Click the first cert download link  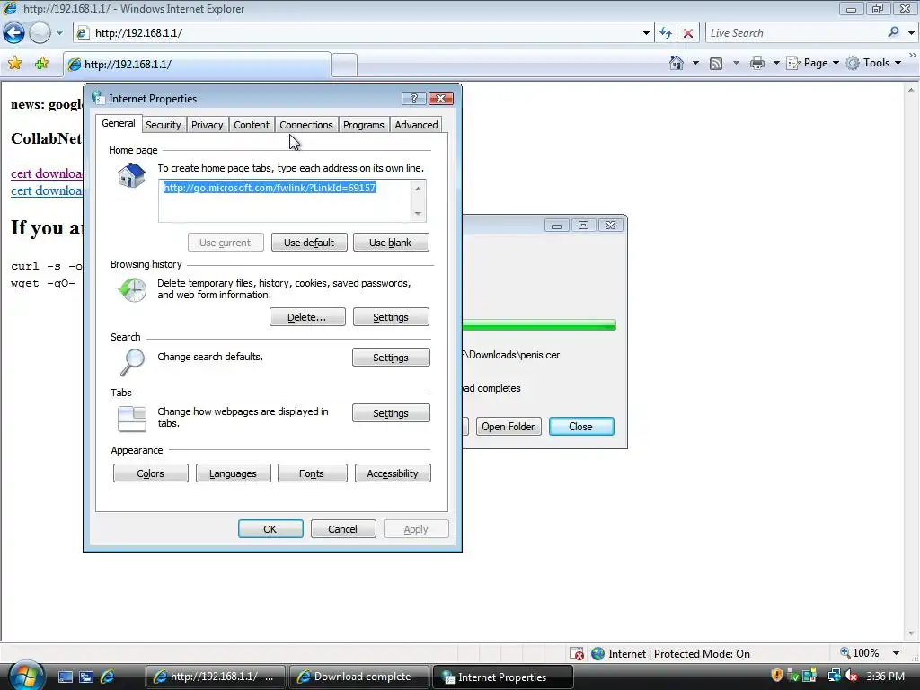[47, 173]
